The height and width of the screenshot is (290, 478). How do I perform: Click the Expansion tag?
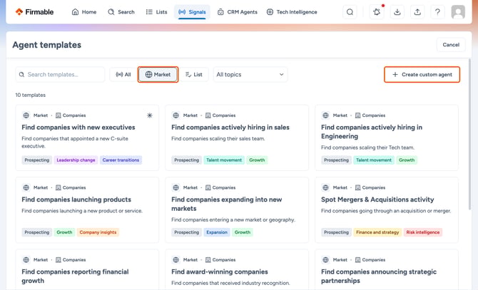coord(217,232)
